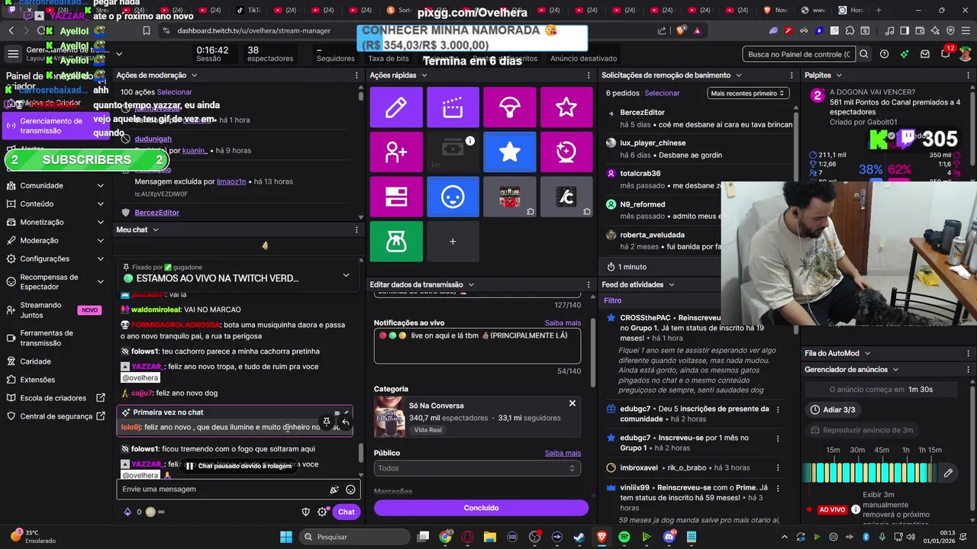The width and height of the screenshot is (977, 549).
Task: Open Discord from the Windows taskbar
Action: pos(669,537)
